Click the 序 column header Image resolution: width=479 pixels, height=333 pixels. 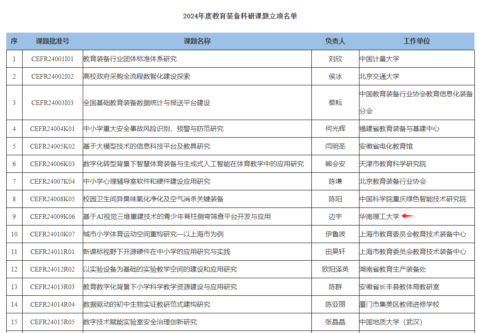coord(14,41)
